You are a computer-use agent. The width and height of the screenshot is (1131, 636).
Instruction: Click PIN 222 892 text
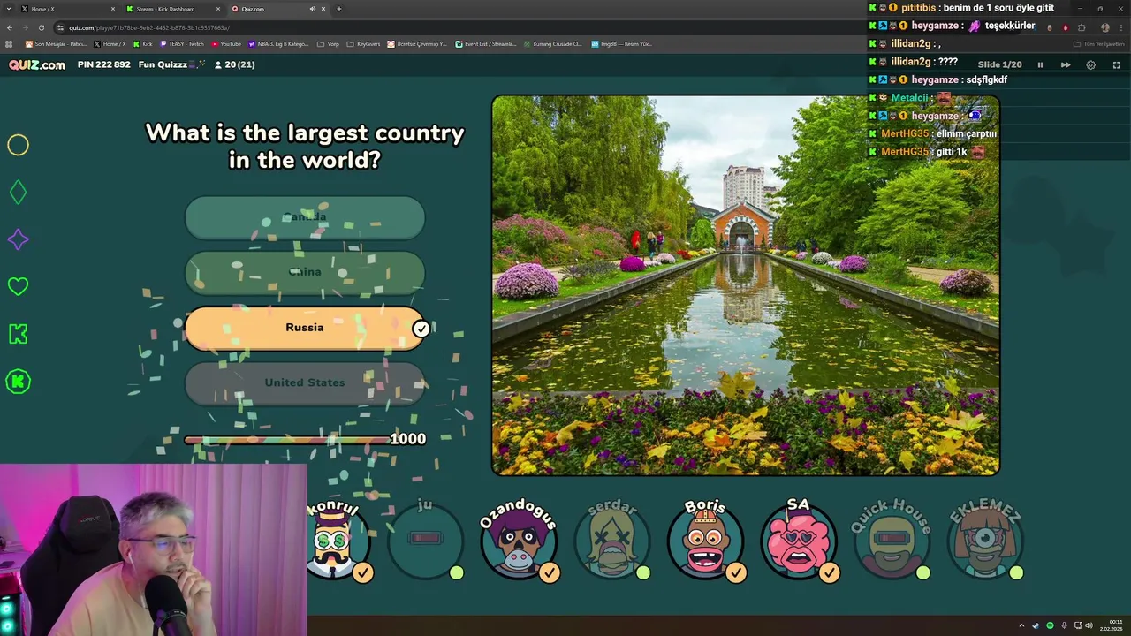pyautogui.click(x=103, y=64)
